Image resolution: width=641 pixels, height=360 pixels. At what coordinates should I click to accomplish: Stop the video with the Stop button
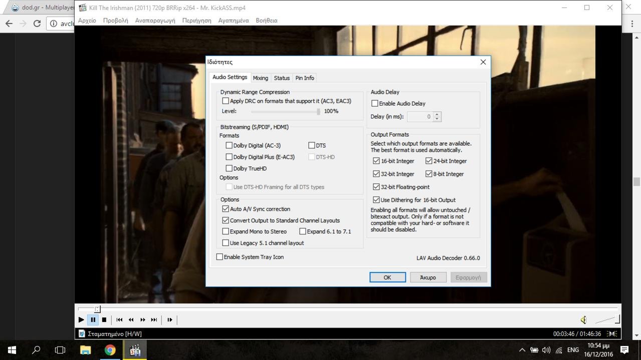tap(104, 319)
